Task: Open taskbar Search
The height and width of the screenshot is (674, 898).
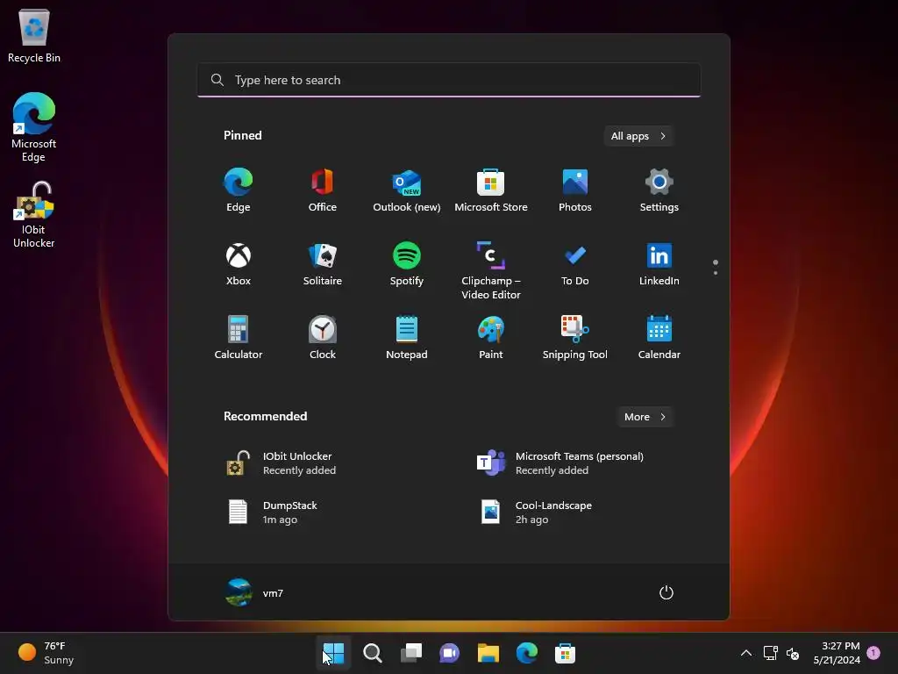Action: pos(372,653)
